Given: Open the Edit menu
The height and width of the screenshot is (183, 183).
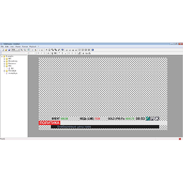Looking at the screenshot, I should pyautogui.click(x=7, y=47).
